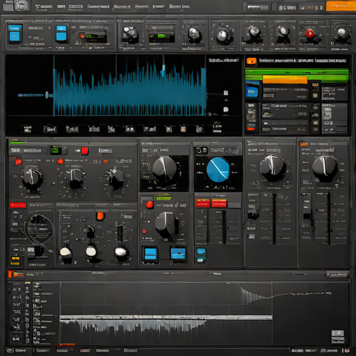The height and width of the screenshot is (356, 356).
Task: Click the small orange marker under the bottom waveform's start
Action: (x=67, y=345)
